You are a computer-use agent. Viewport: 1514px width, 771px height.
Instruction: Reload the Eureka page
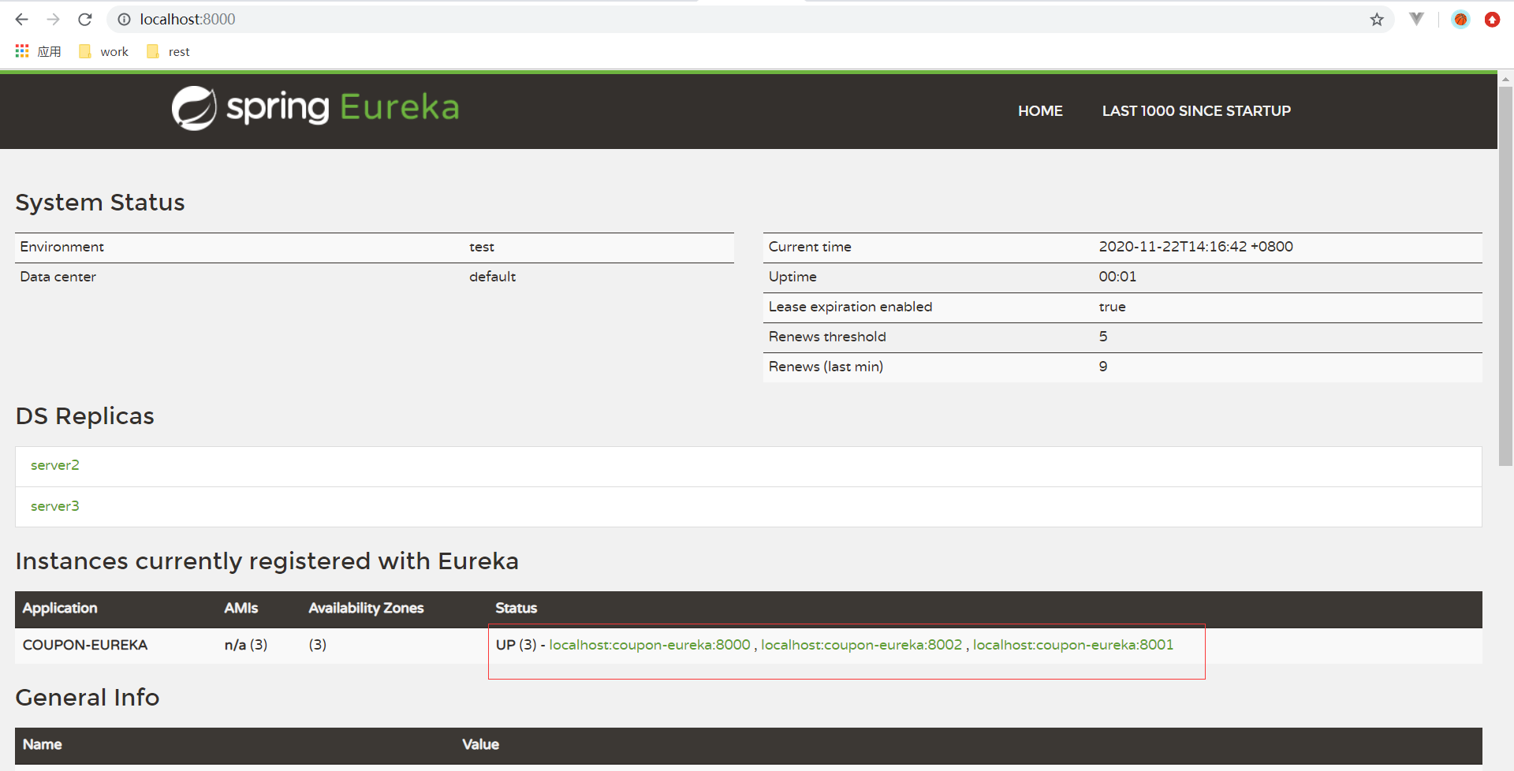point(85,19)
